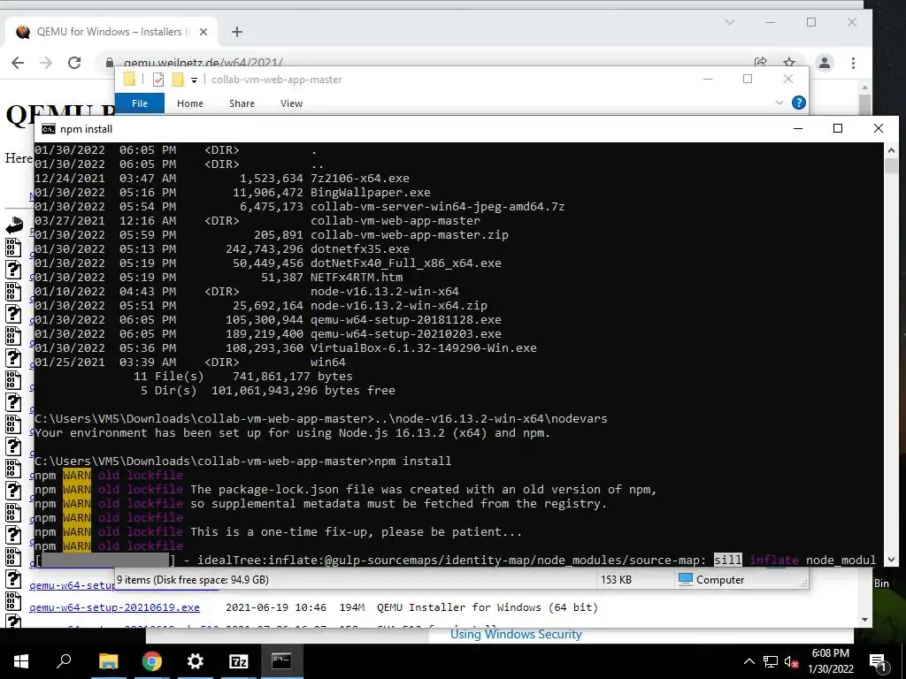This screenshot has height=679, width=906.
Task: Click the folder icon at Explorer title bar left
Action: [x=129, y=79]
